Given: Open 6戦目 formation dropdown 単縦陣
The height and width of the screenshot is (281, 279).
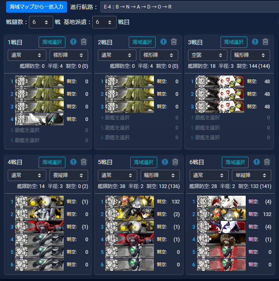Looking at the screenshot, I should [251, 175].
